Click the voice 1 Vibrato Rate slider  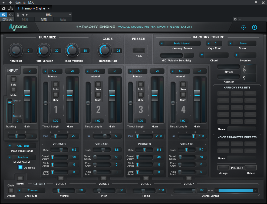[x=60, y=150]
